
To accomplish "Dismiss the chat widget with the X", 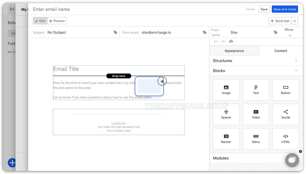I will pos(300,151).
